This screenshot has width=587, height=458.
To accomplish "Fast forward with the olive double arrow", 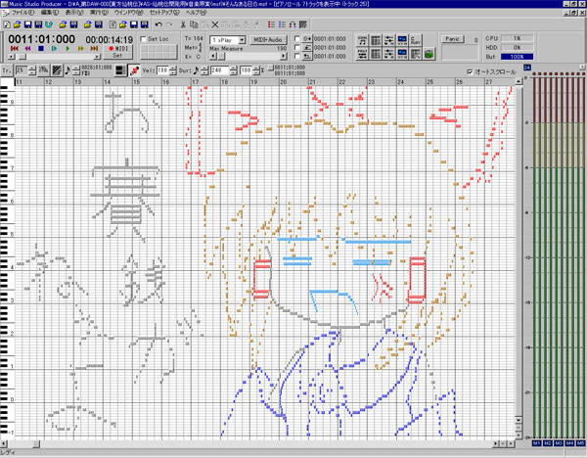I will [x=81, y=49].
